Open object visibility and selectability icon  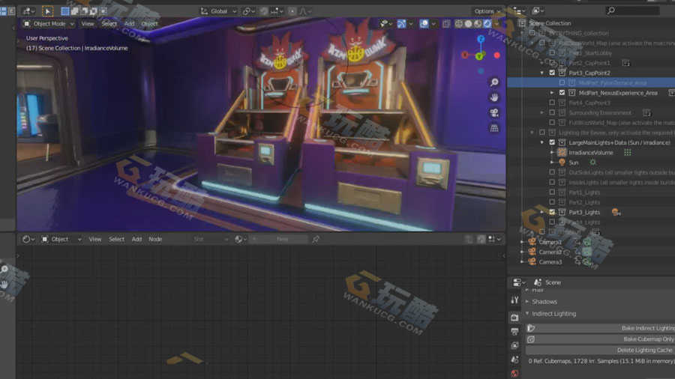(384, 24)
